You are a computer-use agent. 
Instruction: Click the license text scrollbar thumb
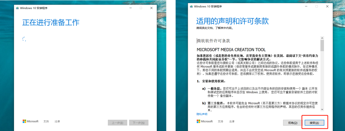tap(322, 45)
